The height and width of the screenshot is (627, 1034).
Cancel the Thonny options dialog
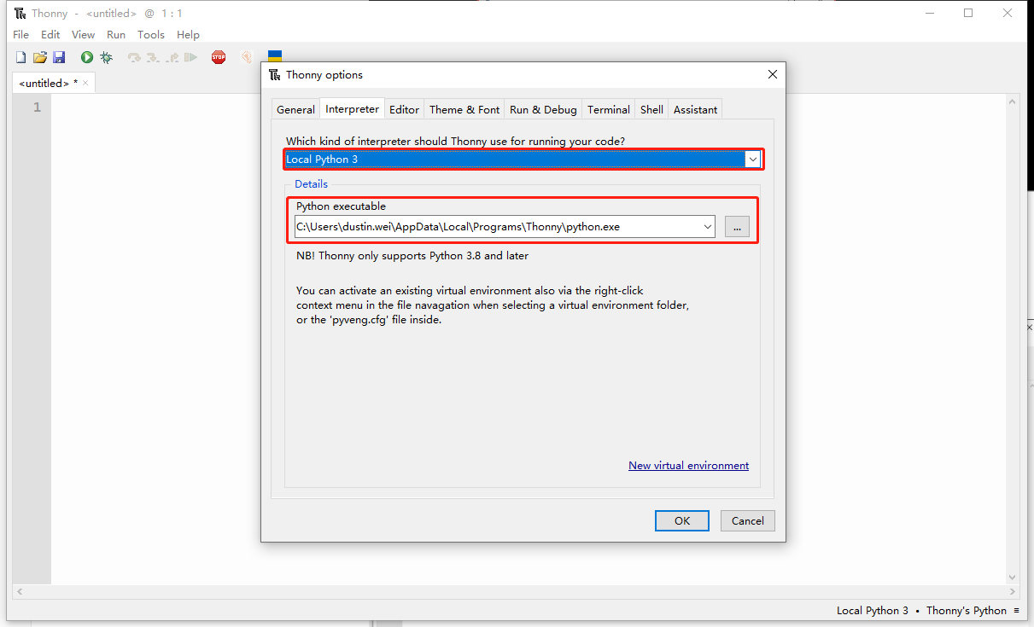click(x=747, y=520)
